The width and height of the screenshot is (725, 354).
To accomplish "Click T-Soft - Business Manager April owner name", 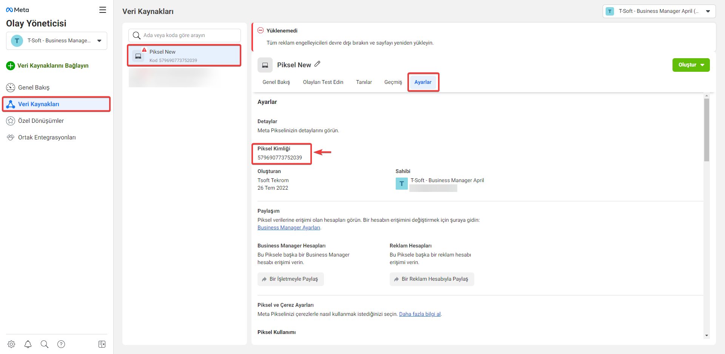I will click(447, 181).
